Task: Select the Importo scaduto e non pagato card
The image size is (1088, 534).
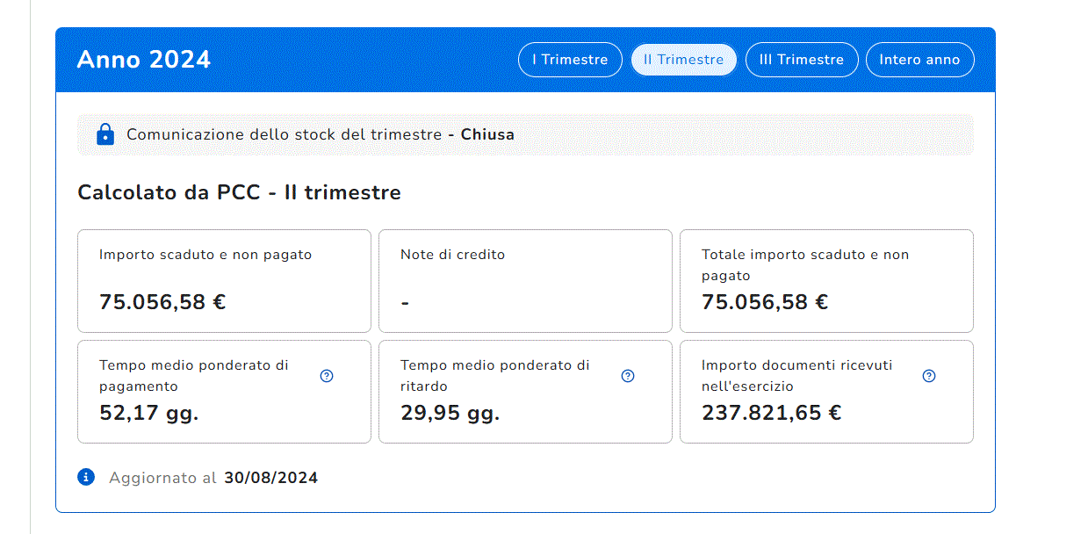Action: pos(224,280)
